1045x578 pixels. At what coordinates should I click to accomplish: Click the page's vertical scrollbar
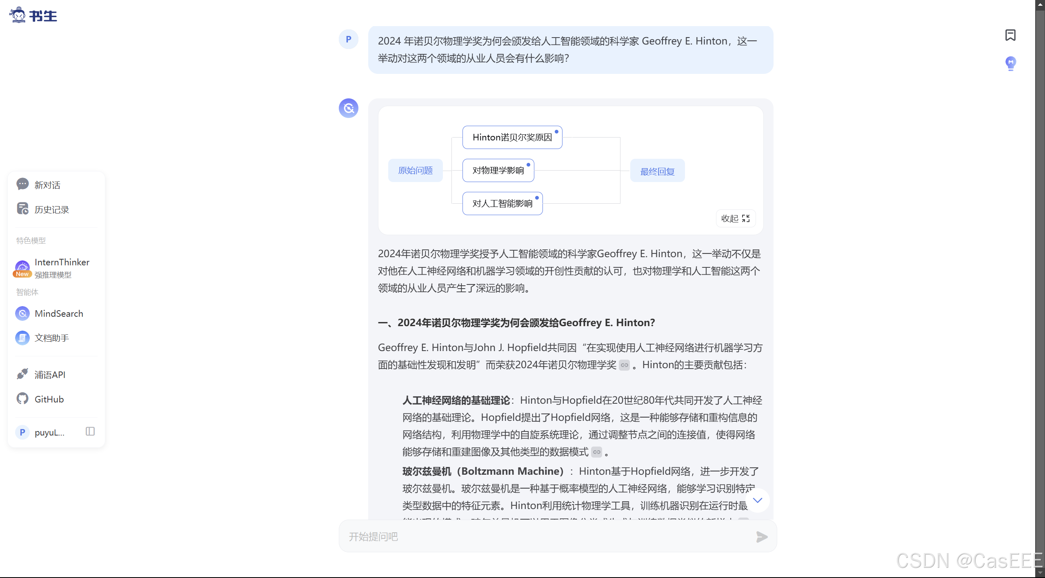1040,286
